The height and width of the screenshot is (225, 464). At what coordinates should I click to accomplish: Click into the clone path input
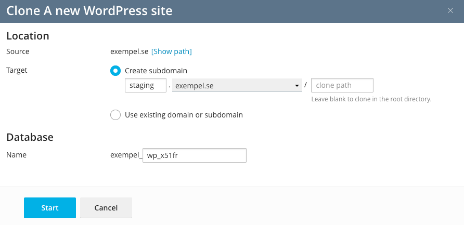click(342, 85)
